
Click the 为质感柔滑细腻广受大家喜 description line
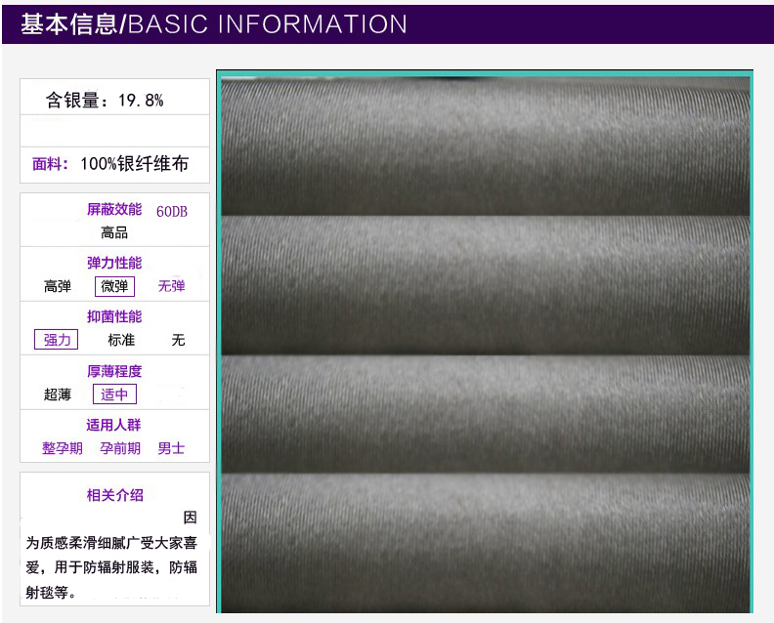[x=111, y=543]
